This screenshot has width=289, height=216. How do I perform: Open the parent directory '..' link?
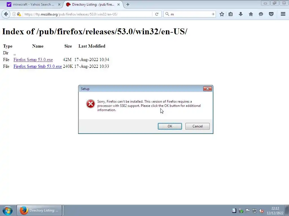point(15,53)
